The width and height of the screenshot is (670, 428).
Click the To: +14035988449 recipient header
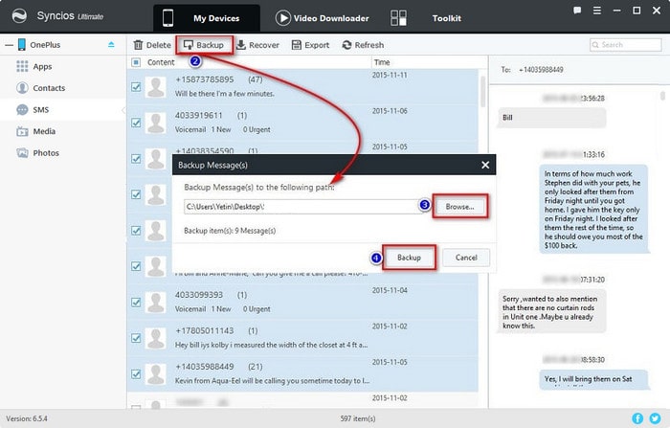(532, 70)
